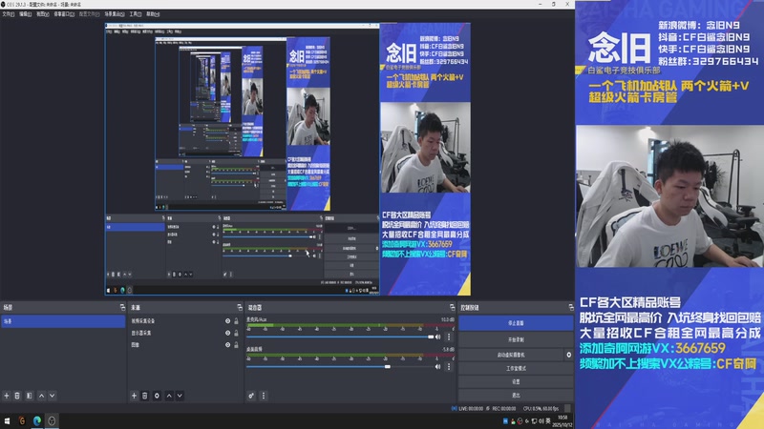Toggle visibility of 视频采集设备 source
The height and width of the screenshot is (429, 764).
pyautogui.click(x=227, y=321)
